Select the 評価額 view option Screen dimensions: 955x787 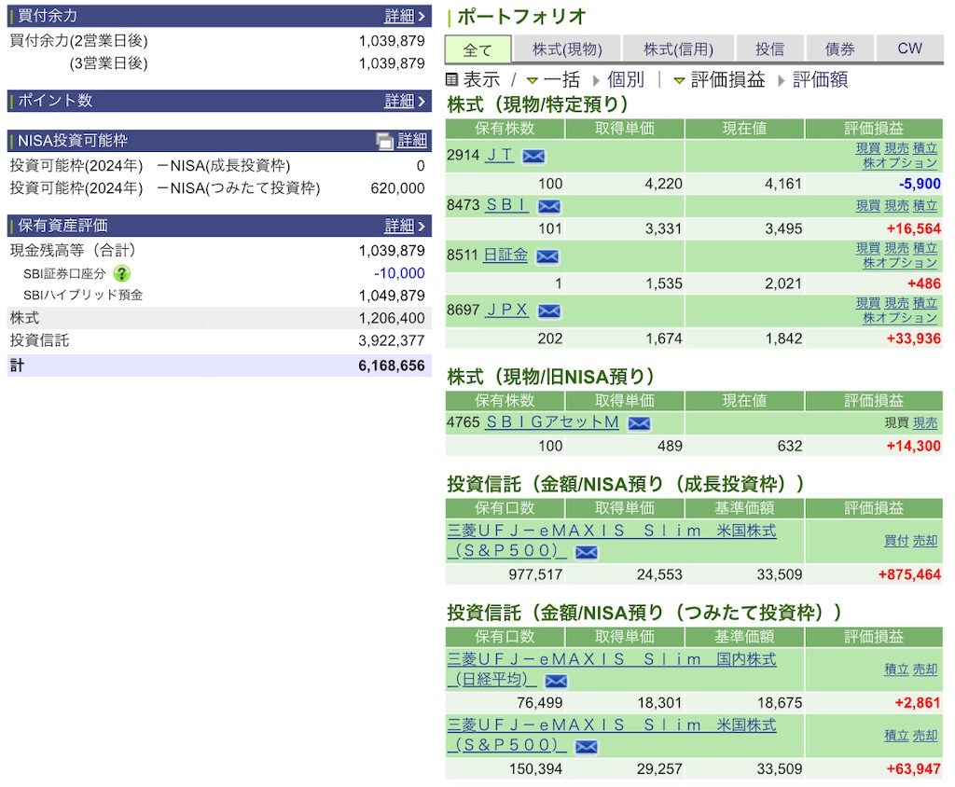tap(820, 79)
